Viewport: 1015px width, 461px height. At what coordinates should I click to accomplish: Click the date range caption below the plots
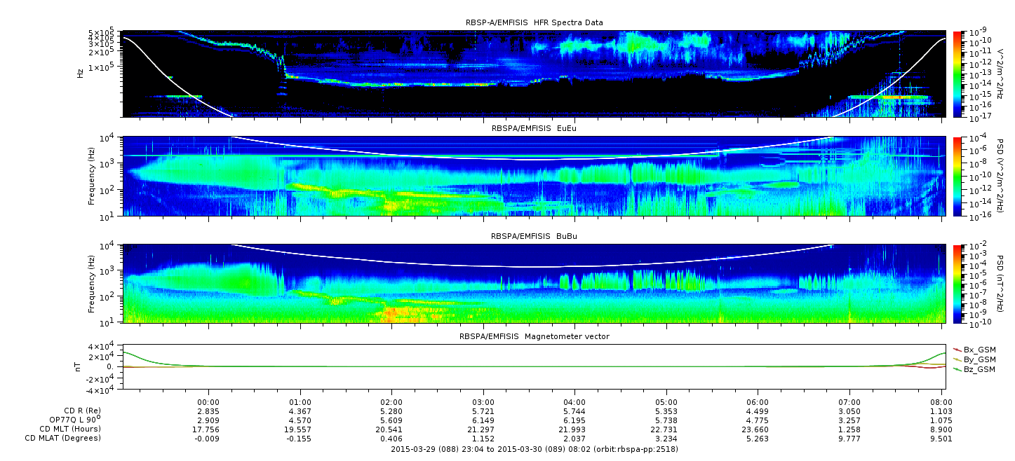[534, 449]
